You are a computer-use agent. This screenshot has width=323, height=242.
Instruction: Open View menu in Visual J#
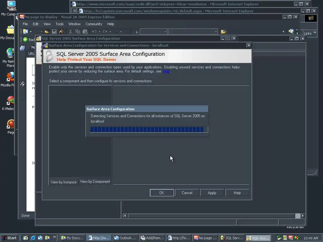pyautogui.click(x=47, y=24)
